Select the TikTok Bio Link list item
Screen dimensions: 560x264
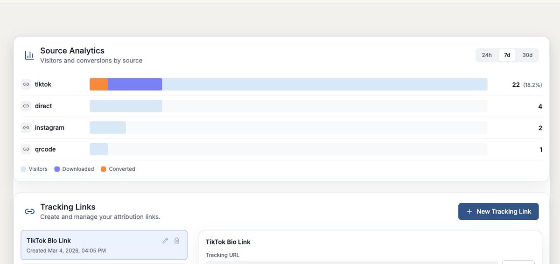point(104,245)
